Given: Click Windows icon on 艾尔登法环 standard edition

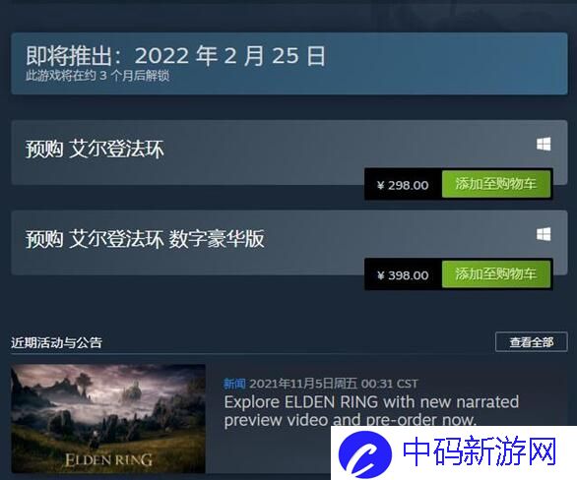Looking at the screenshot, I should click(544, 144).
